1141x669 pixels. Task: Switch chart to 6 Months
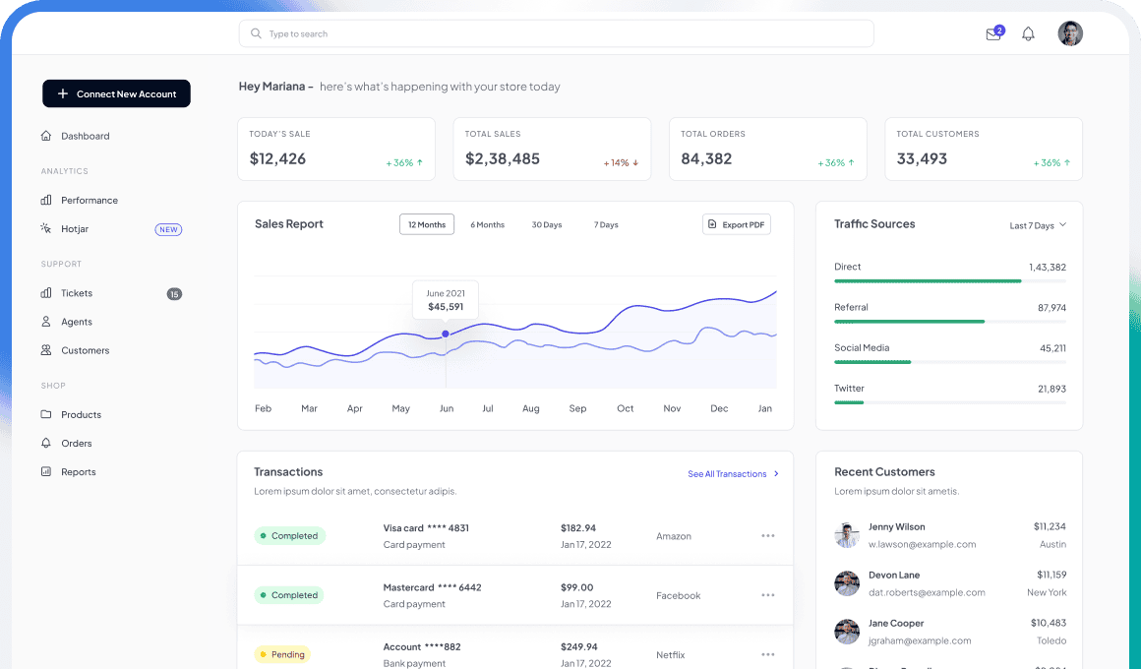pos(487,224)
